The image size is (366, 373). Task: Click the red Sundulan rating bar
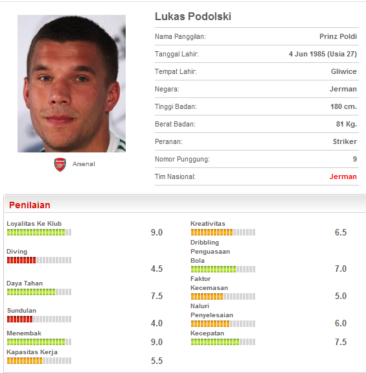(39, 319)
